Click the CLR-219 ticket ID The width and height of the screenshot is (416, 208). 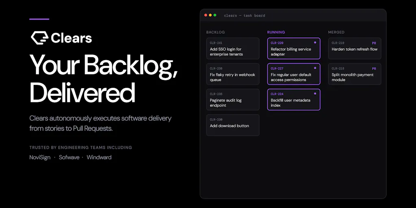pyautogui.click(x=338, y=43)
